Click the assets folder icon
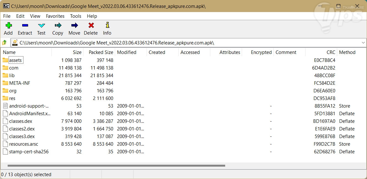Viewport: 367px width, 179px height. (5, 60)
